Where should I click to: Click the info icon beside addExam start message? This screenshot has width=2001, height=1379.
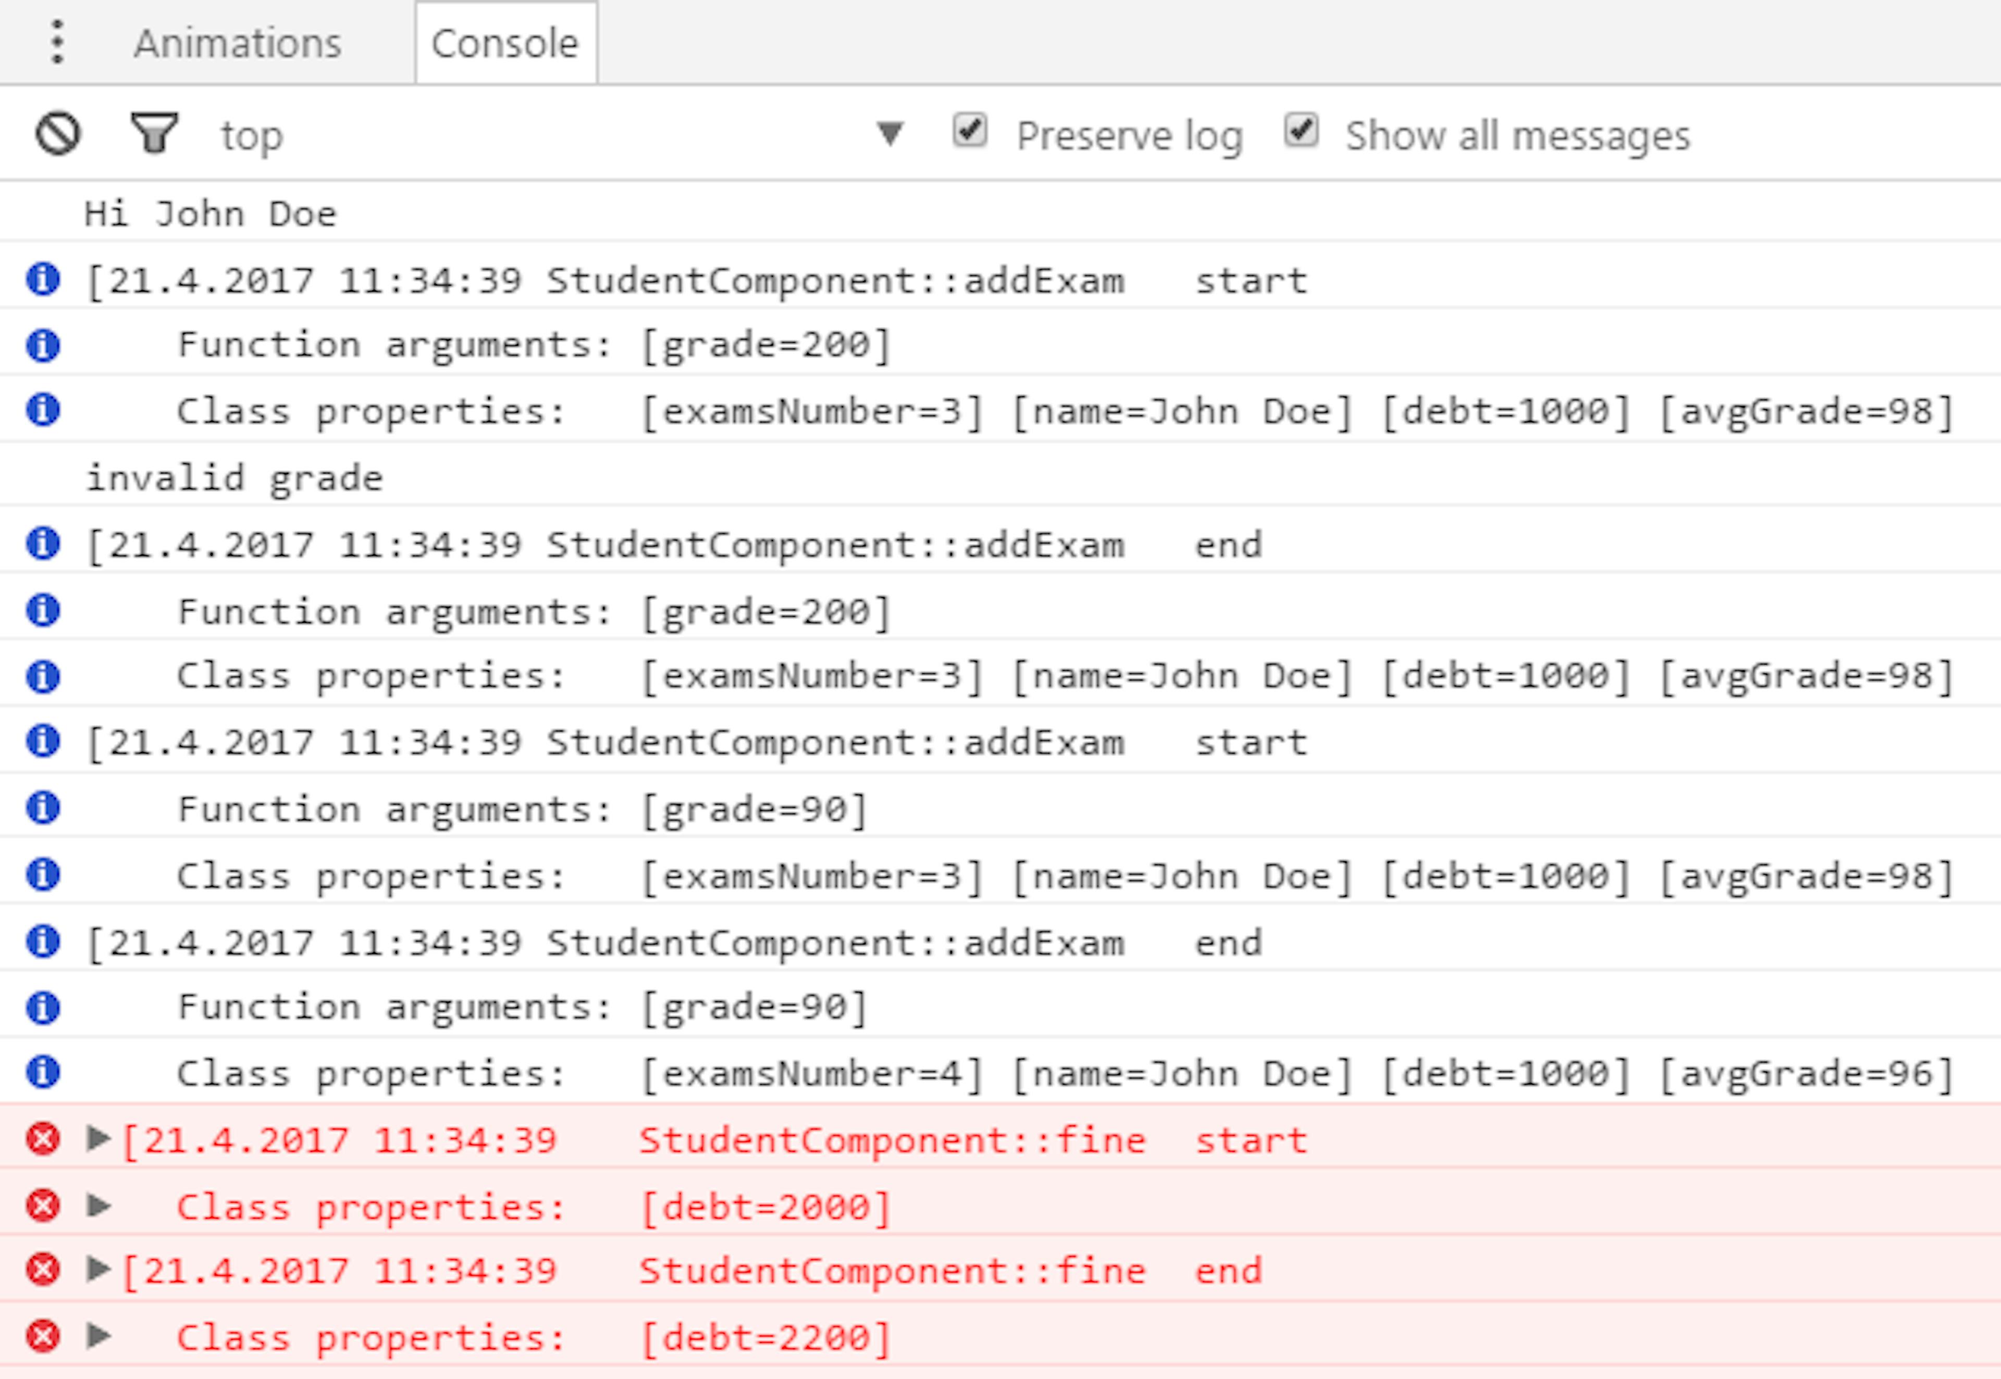click(42, 278)
